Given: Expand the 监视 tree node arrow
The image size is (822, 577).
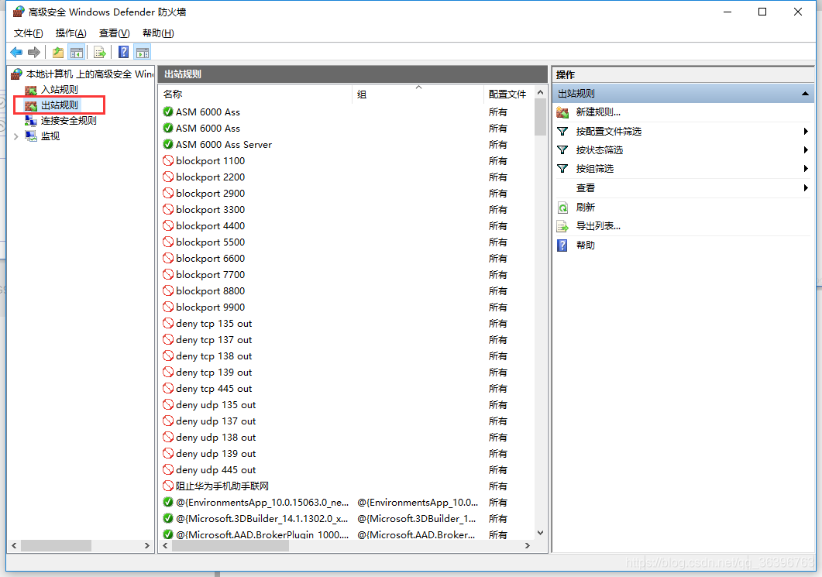Looking at the screenshot, I should tap(15, 136).
